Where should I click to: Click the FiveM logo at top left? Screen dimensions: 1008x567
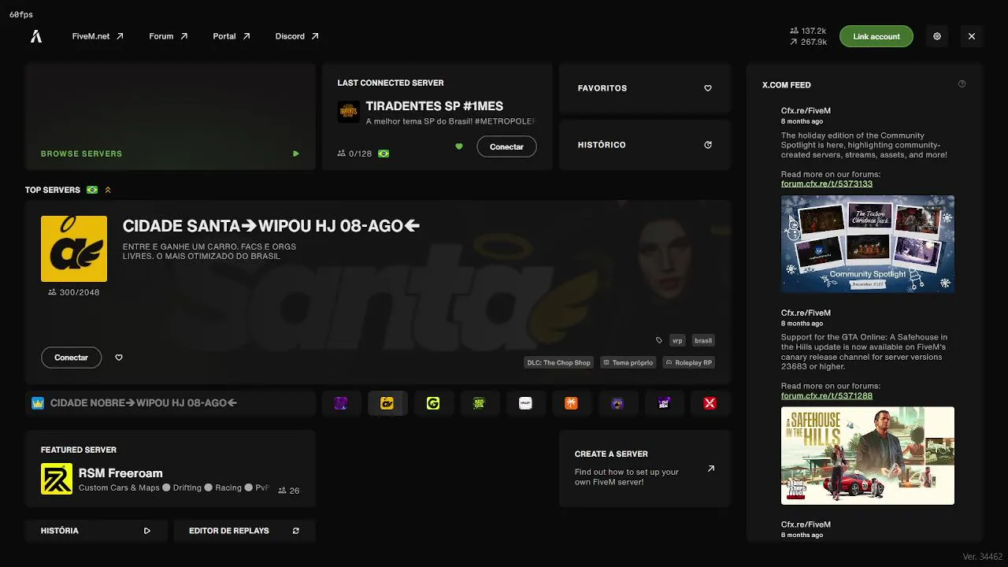pos(35,36)
